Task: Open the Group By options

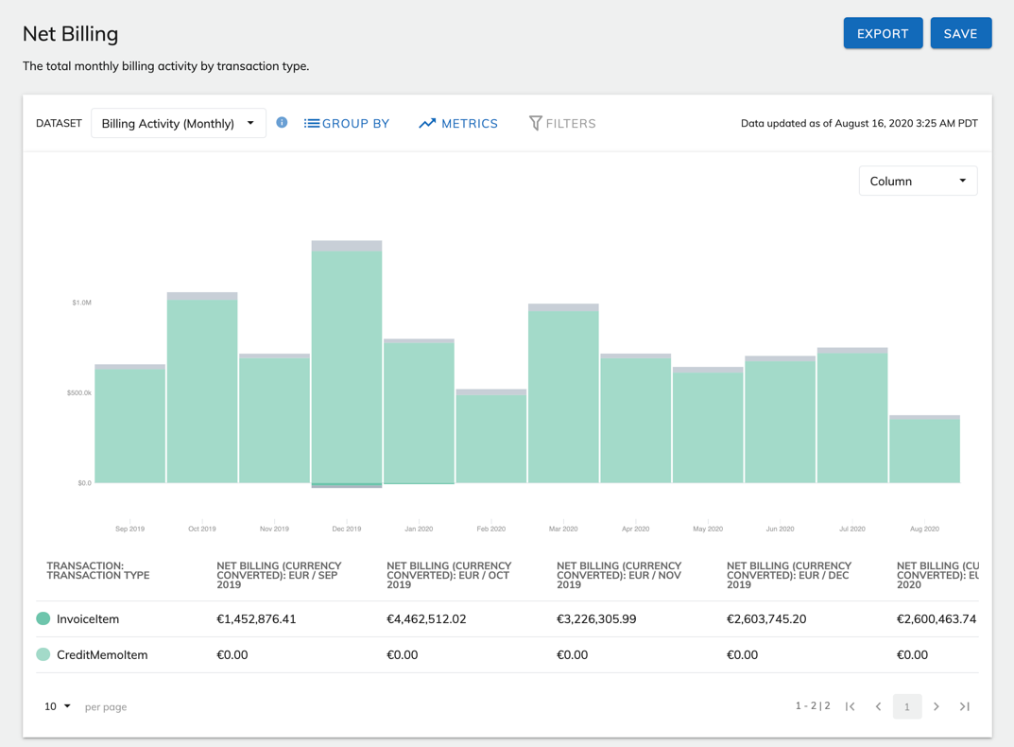Action: click(347, 123)
